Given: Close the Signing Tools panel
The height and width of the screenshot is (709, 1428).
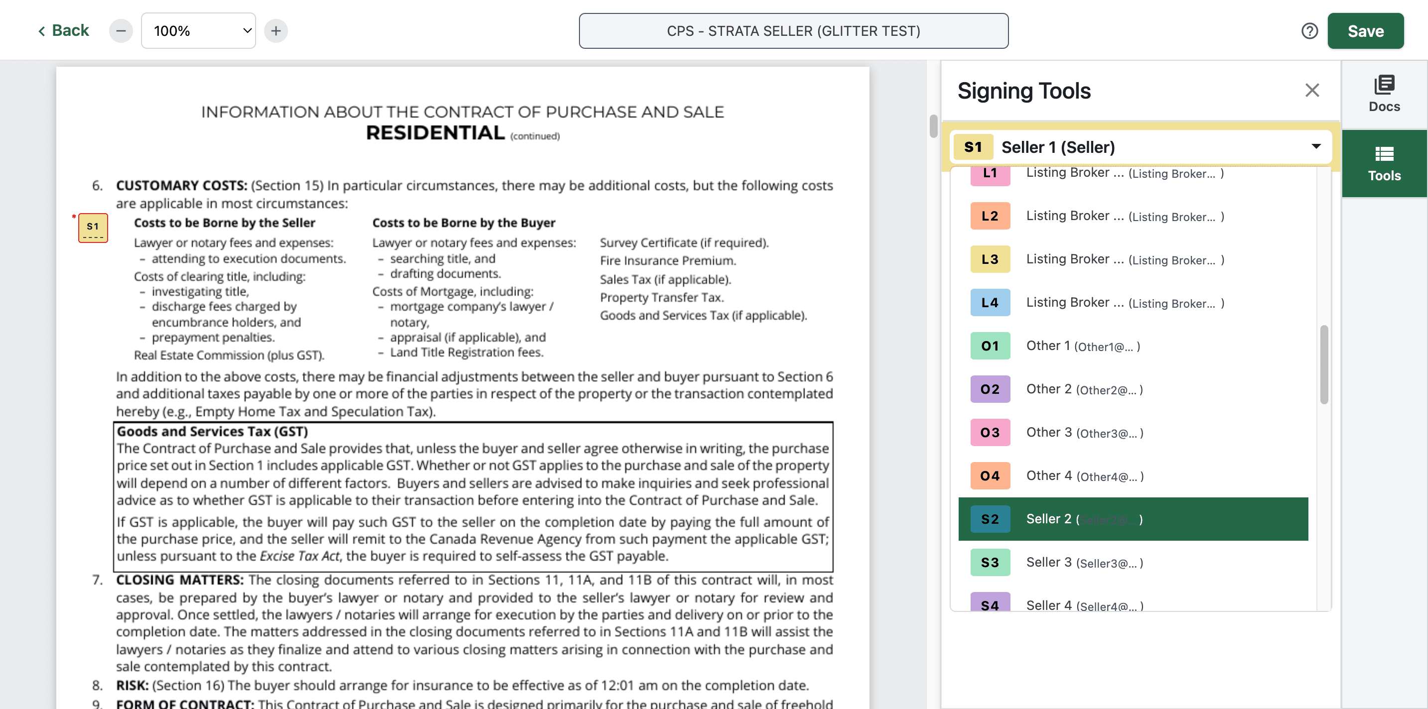Looking at the screenshot, I should [x=1311, y=90].
